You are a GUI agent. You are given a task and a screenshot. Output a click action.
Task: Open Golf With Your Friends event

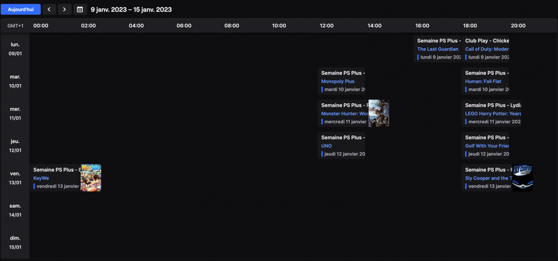(485, 146)
